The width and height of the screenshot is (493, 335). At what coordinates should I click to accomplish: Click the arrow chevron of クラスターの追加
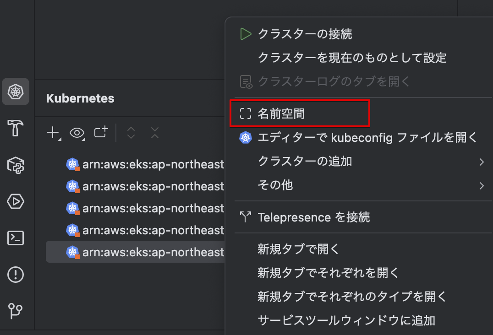point(482,162)
